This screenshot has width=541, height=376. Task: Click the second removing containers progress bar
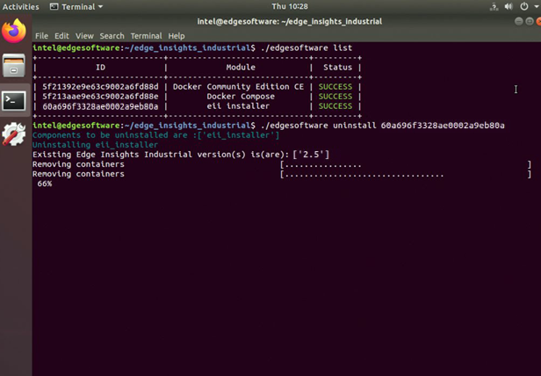[x=406, y=174]
